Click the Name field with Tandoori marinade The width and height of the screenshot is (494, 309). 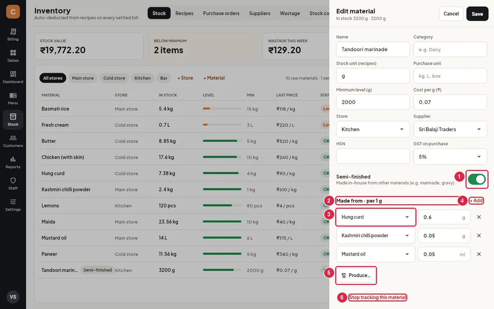coord(373,49)
